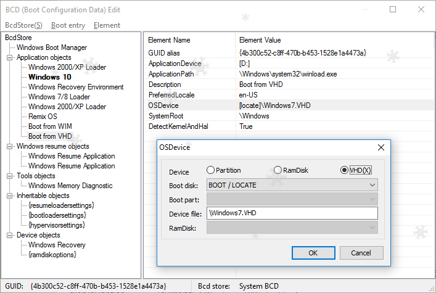Select the GUID alias row

(289, 53)
